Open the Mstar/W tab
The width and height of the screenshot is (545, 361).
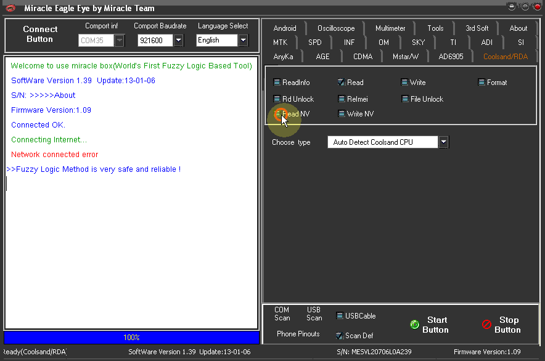[406, 57]
